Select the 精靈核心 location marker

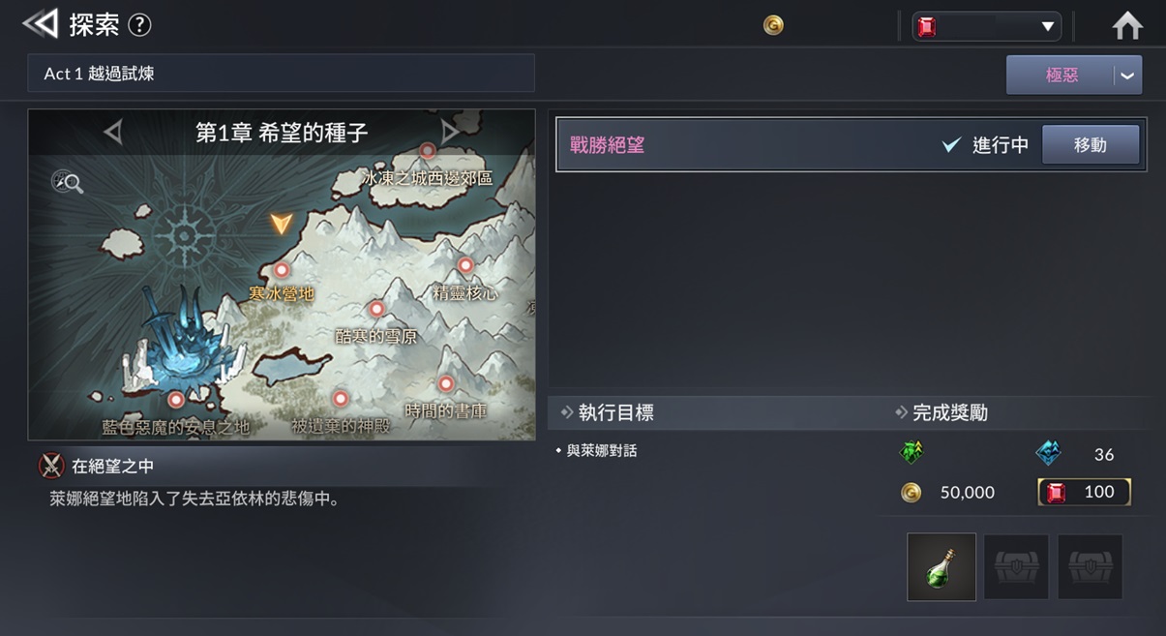pos(465,265)
